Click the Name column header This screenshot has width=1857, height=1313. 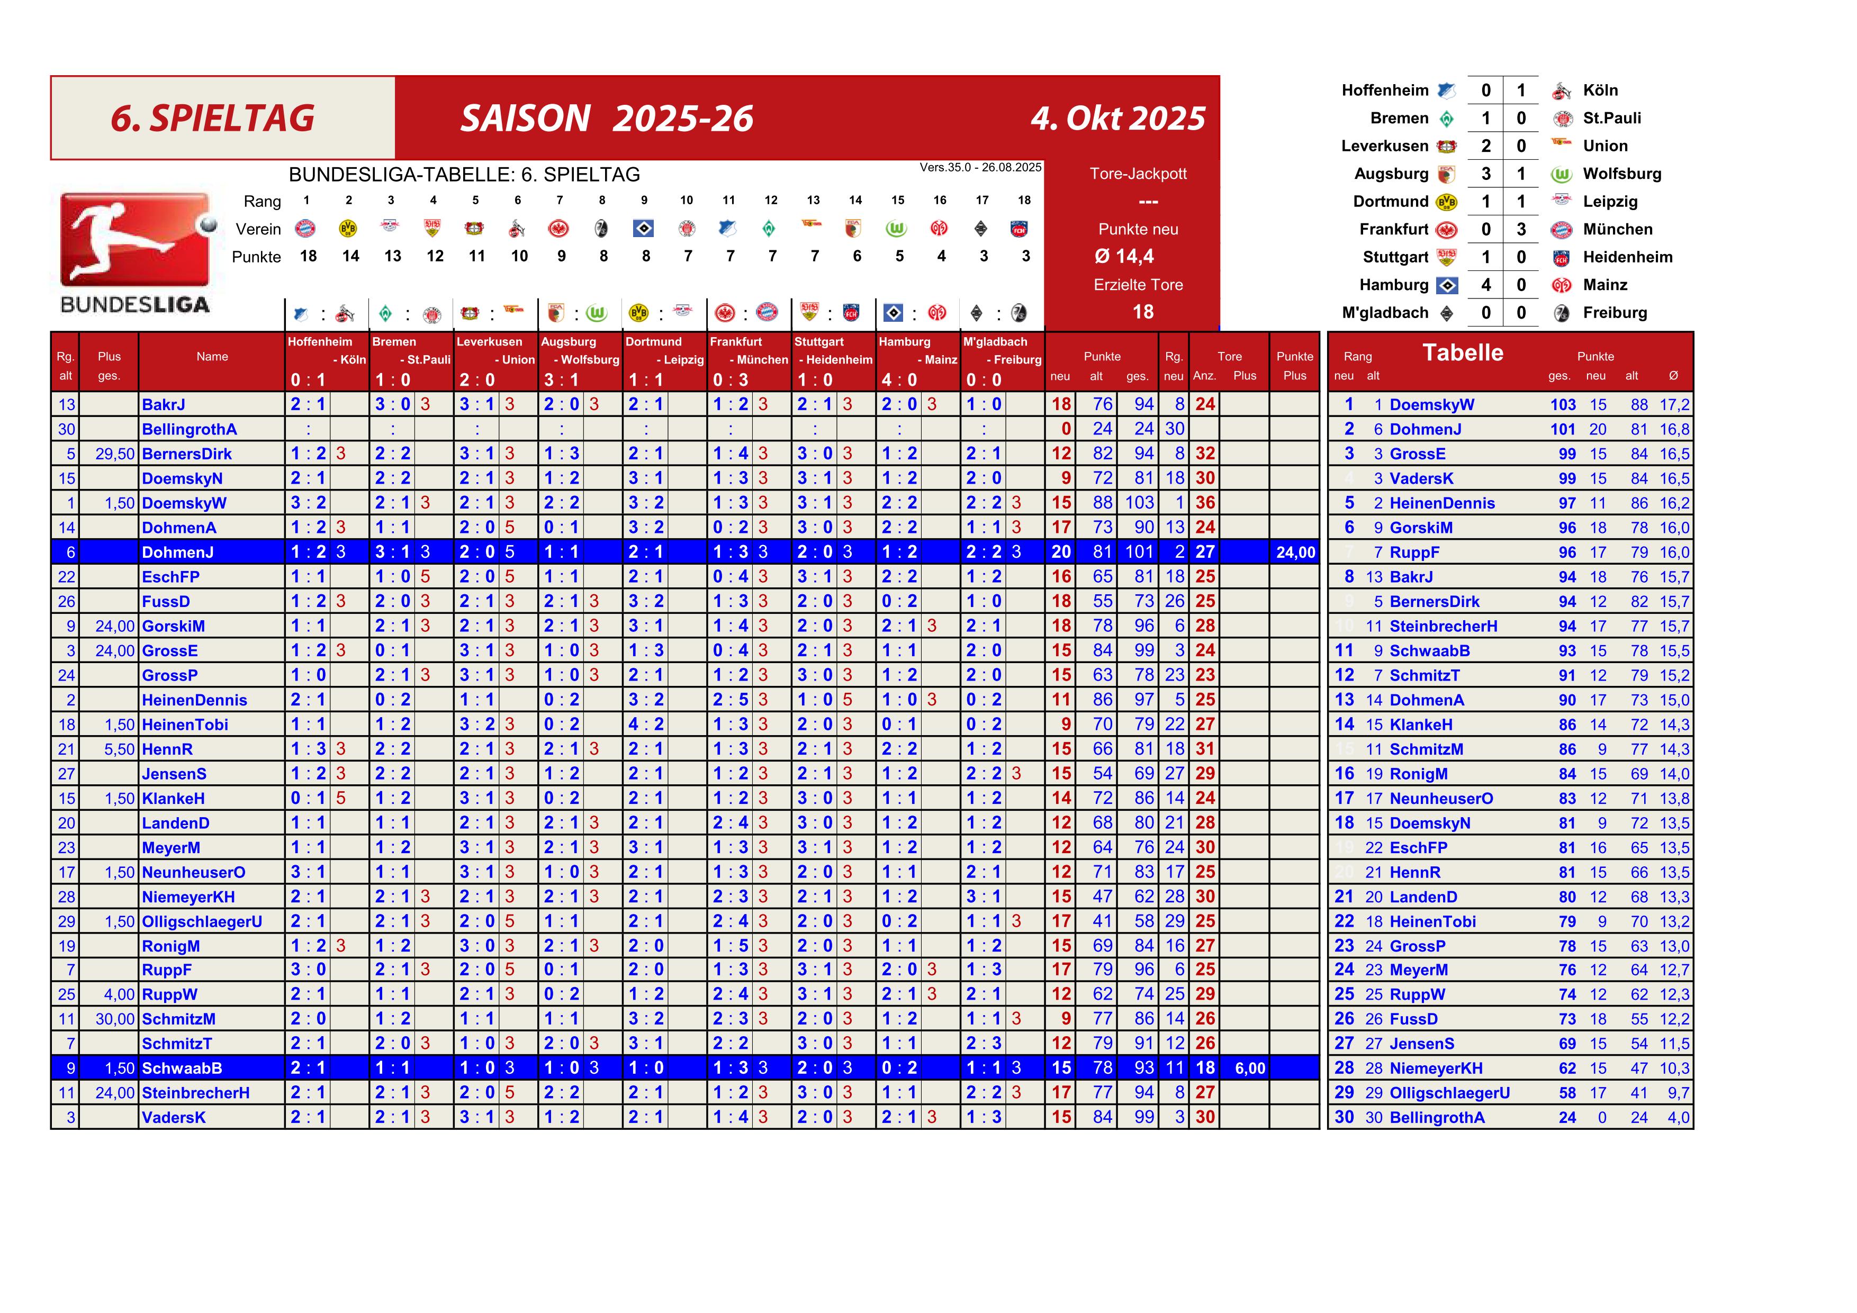(212, 357)
